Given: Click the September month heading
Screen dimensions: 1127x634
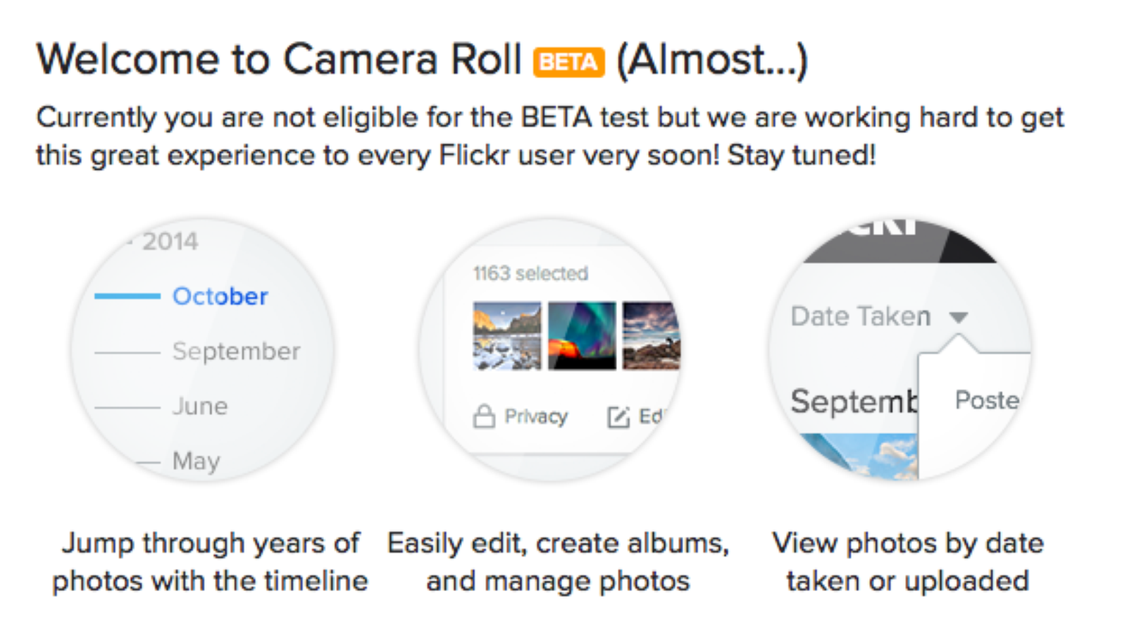Looking at the screenshot, I should coord(853,402).
